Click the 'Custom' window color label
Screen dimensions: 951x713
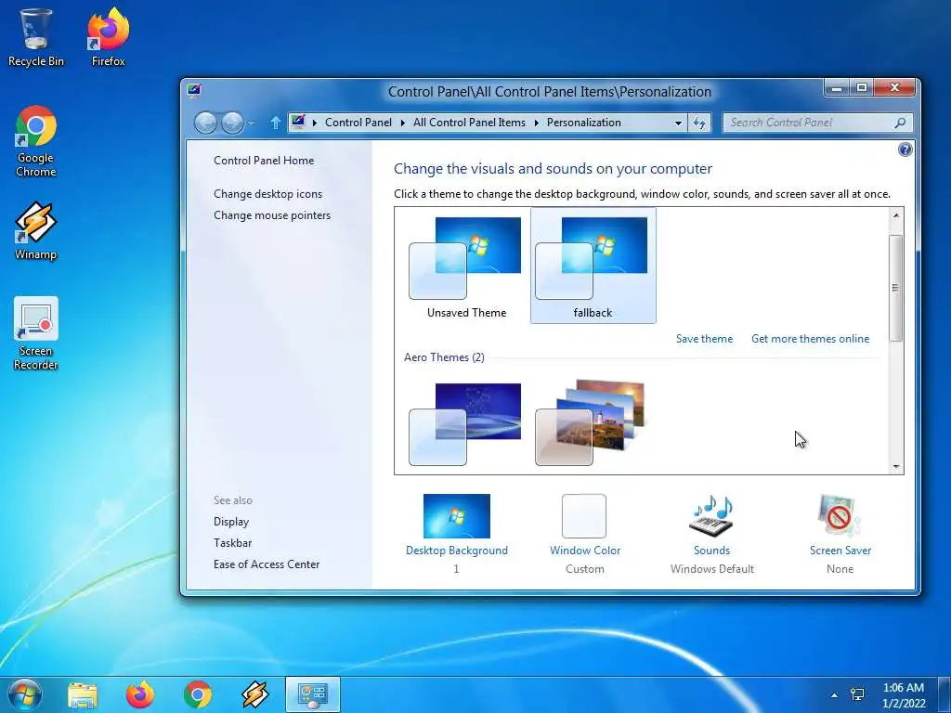click(585, 569)
